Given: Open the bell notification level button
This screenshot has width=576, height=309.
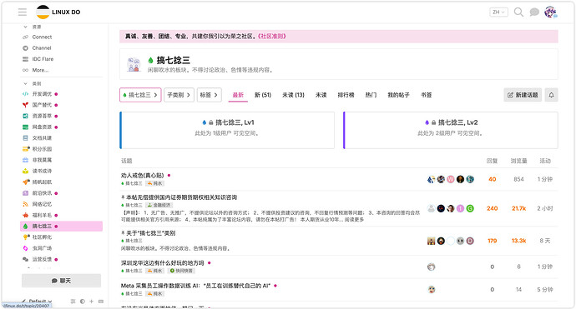Looking at the screenshot, I should [x=552, y=95].
